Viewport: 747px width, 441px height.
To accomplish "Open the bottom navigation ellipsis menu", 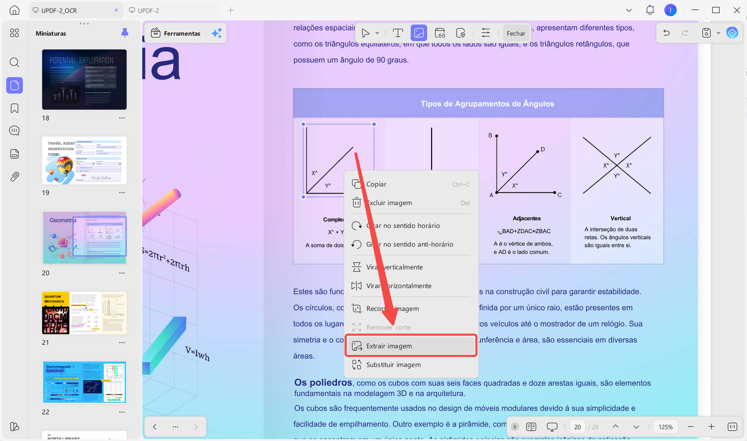I will pyautogui.click(x=175, y=427).
